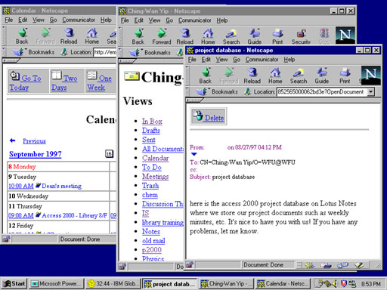The height and width of the screenshot is (290, 387).
Task: Click the Delete button in the message
Action: coord(209,116)
